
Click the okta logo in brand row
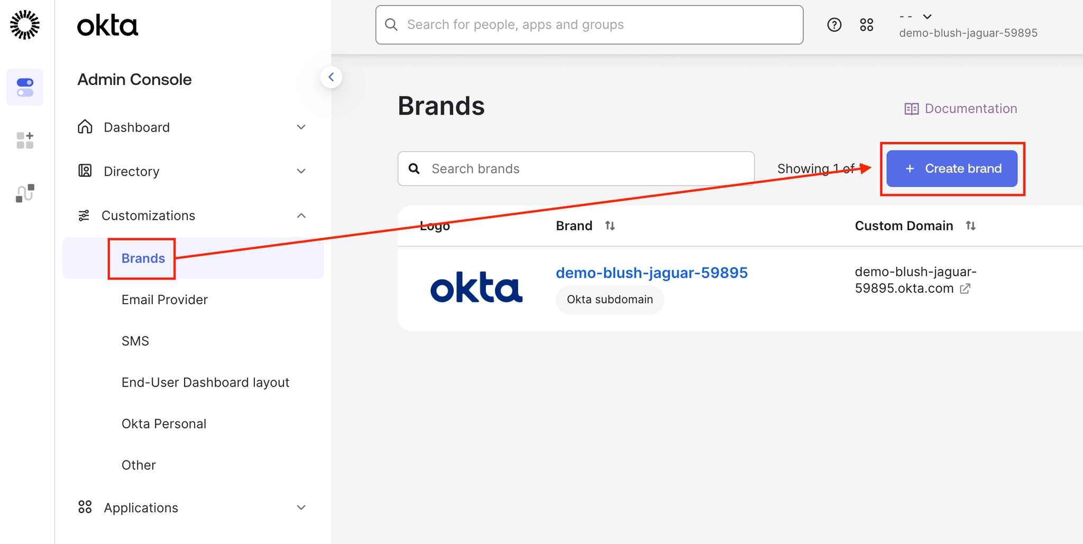coord(476,287)
